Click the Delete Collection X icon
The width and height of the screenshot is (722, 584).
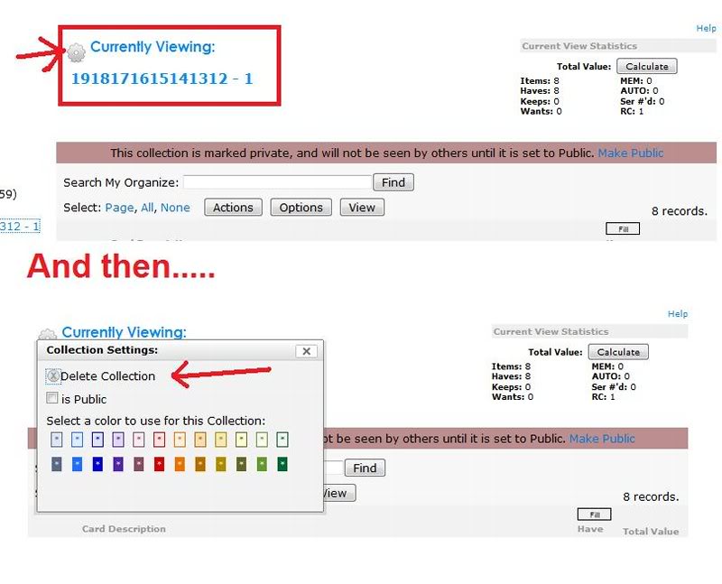(53, 376)
